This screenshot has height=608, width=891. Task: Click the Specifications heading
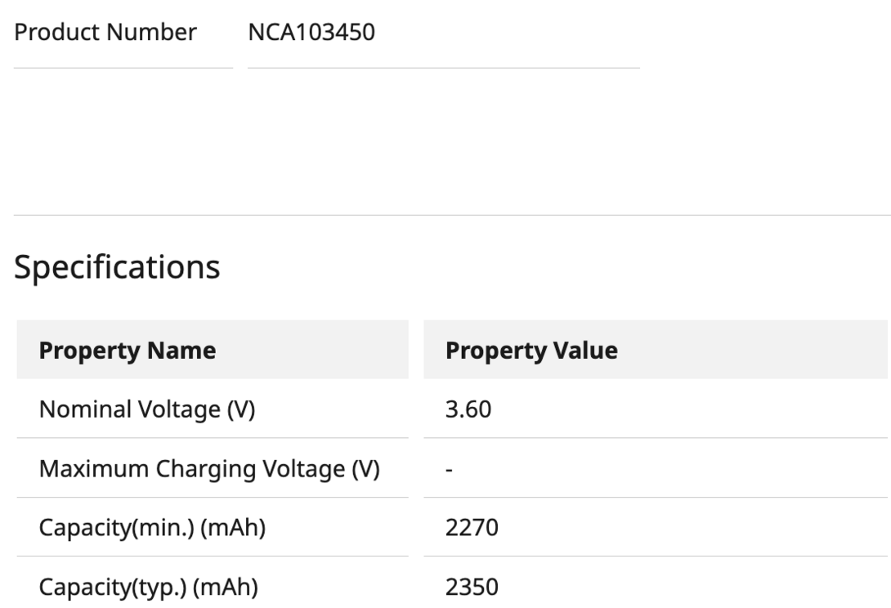tap(117, 267)
